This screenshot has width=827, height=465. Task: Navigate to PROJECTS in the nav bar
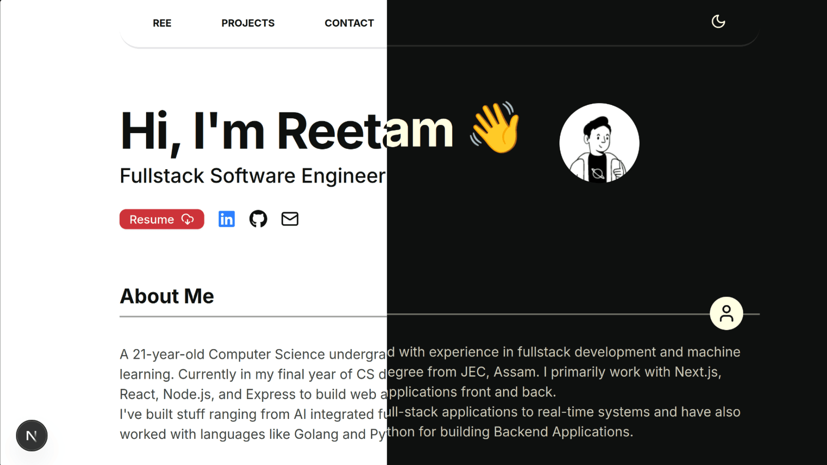coord(248,23)
